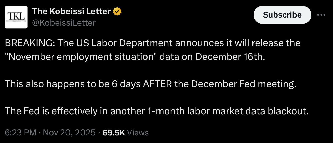Click the "November employment situation" quoted phrase
Viewport: 333px width, 143px height.
coord(82,56)
